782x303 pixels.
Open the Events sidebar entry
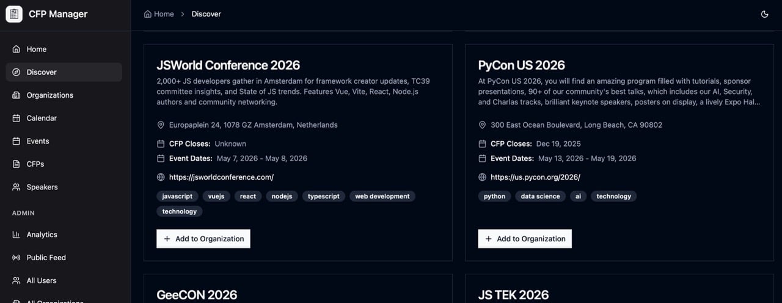point(64,141)
